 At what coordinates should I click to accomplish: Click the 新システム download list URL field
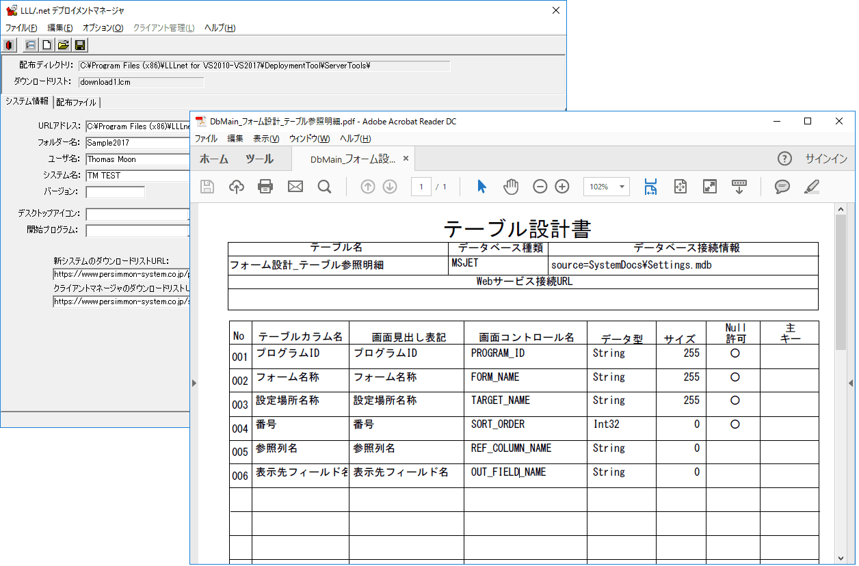coord(121,274)
